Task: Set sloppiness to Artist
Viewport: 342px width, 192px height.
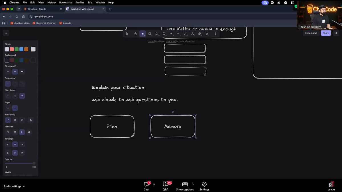Action: click(x=15, y=96)
